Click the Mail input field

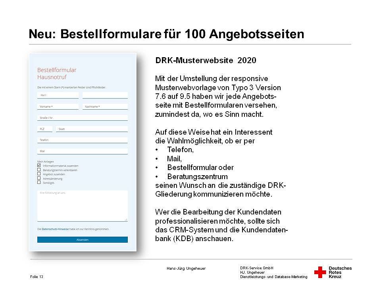[83, 151]
